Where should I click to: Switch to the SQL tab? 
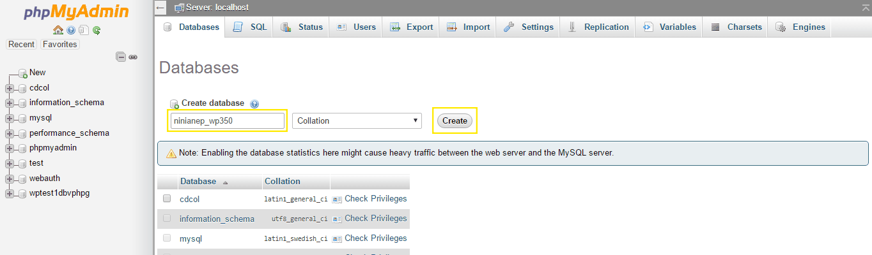click(x=250, y=27)
